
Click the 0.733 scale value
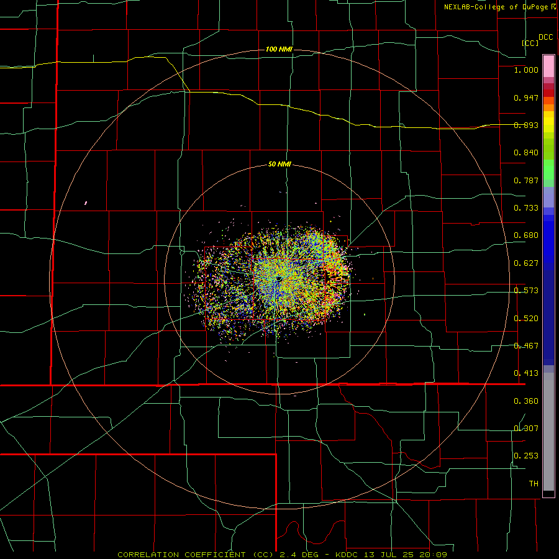526,208
